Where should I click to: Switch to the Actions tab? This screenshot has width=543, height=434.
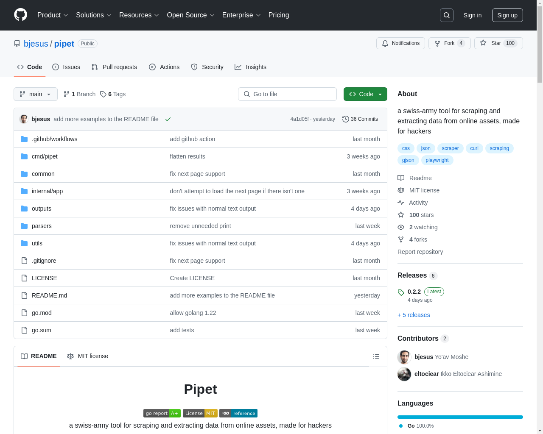[x=164, y=67]
